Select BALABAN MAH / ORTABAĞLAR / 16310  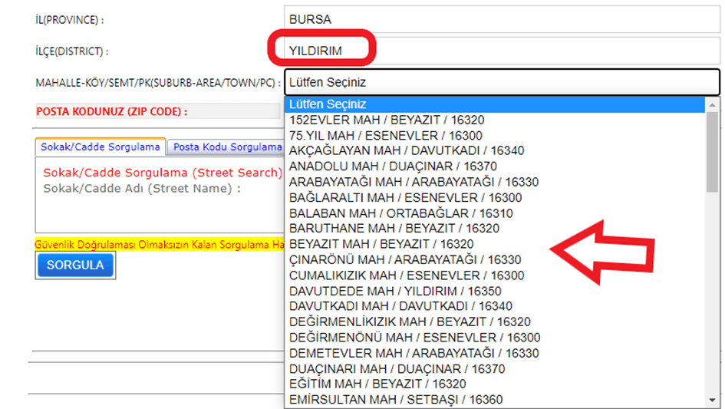[x=400, y=213]
